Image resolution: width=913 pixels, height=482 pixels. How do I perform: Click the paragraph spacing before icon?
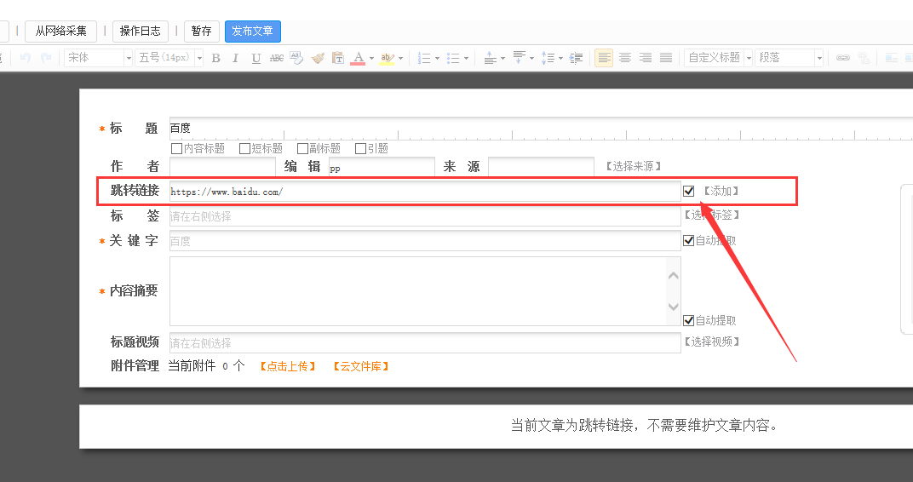(491, 58)
